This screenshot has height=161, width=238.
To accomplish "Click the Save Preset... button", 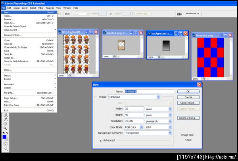I will [x=188, y=103].
